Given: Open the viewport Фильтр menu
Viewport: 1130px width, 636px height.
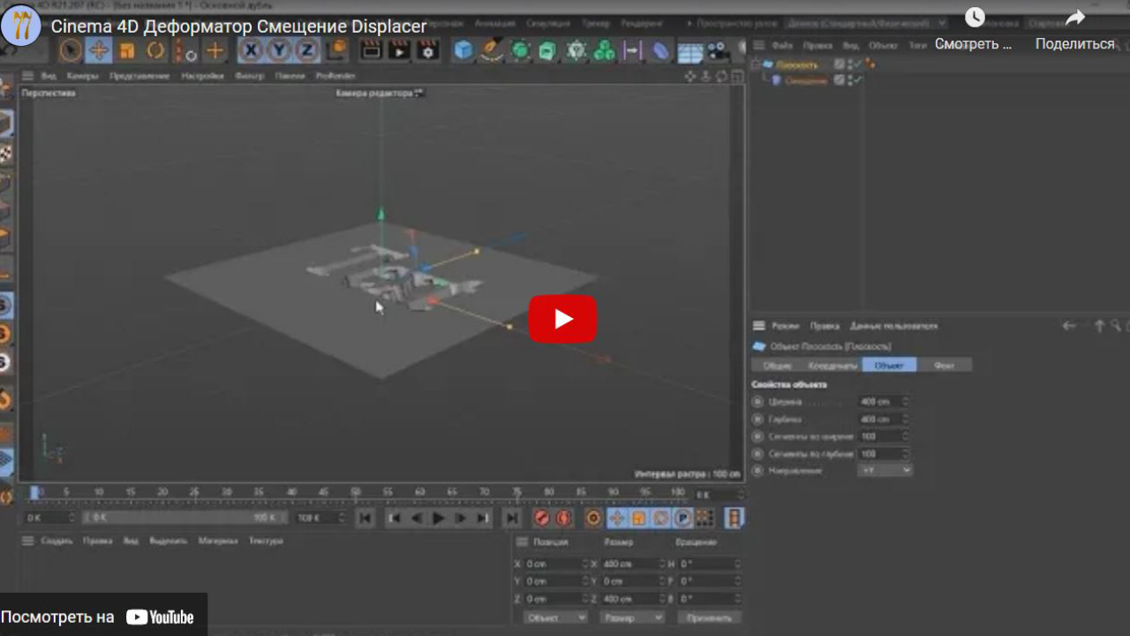Looking at the screenshot, I should 250,76.
